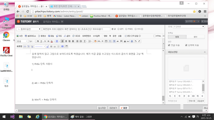Open Visual Studio from the taskbar
The width and height of the screenshot is (214, 120).
coord(12,117)
